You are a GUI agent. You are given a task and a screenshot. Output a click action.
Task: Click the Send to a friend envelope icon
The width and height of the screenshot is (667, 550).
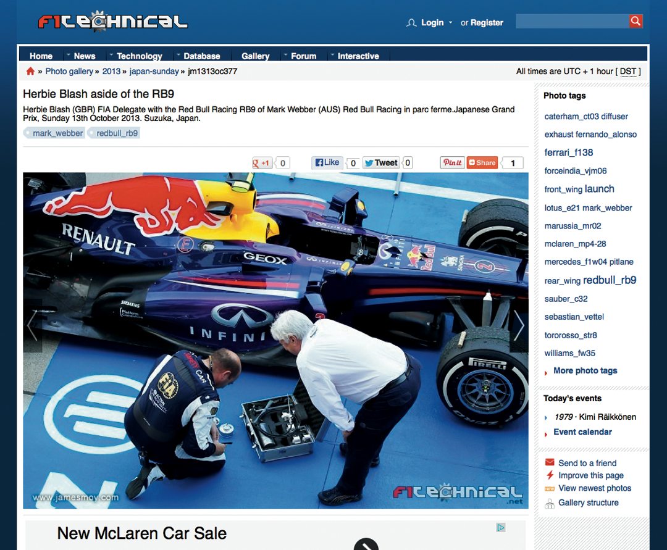(x=550, y=462)
